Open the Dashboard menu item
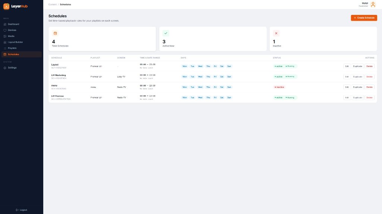 pyautogui.click(x=21, y=24)
